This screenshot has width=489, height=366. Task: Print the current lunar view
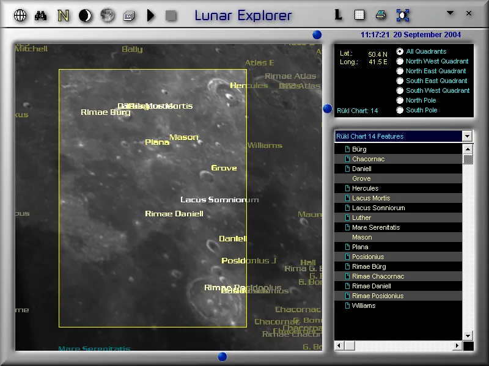381,15
